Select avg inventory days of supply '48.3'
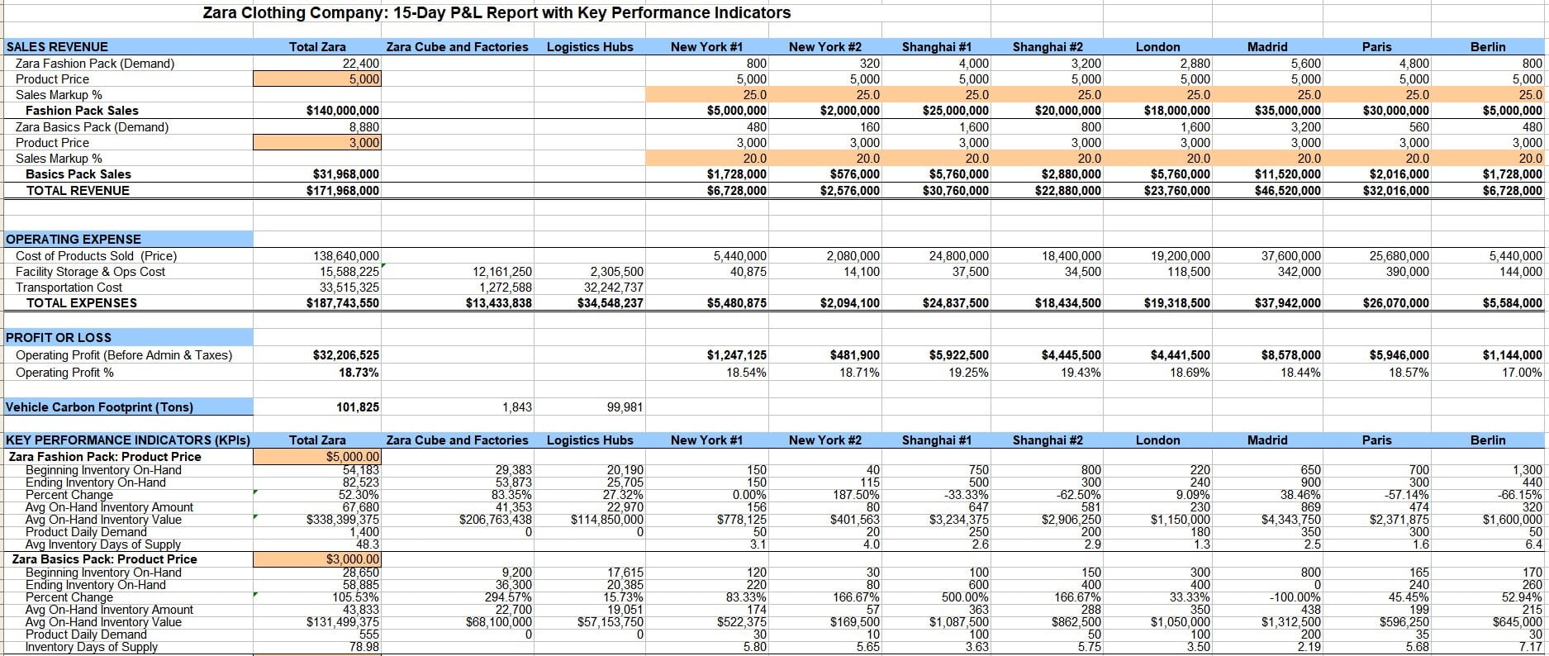 [x=368, y=544]
